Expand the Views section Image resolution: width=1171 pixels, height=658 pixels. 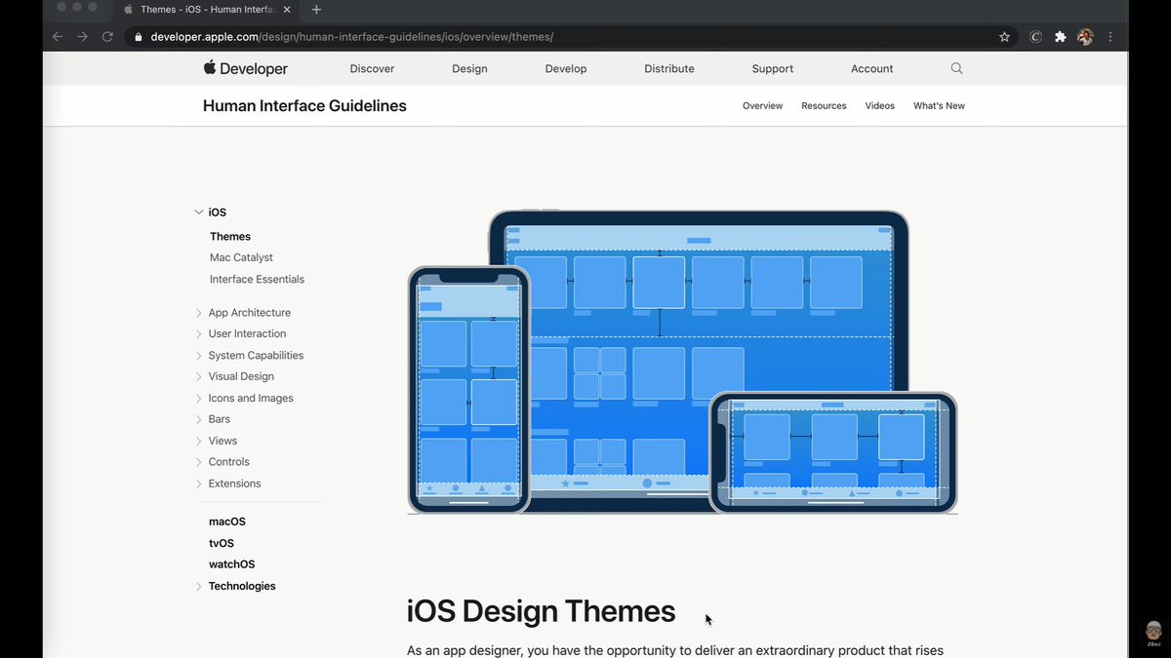[x=199, y=442]
